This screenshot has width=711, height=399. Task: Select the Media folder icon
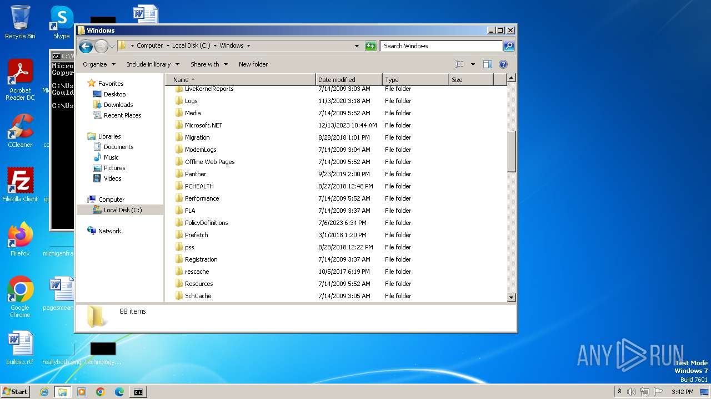(x=179, y=113)
